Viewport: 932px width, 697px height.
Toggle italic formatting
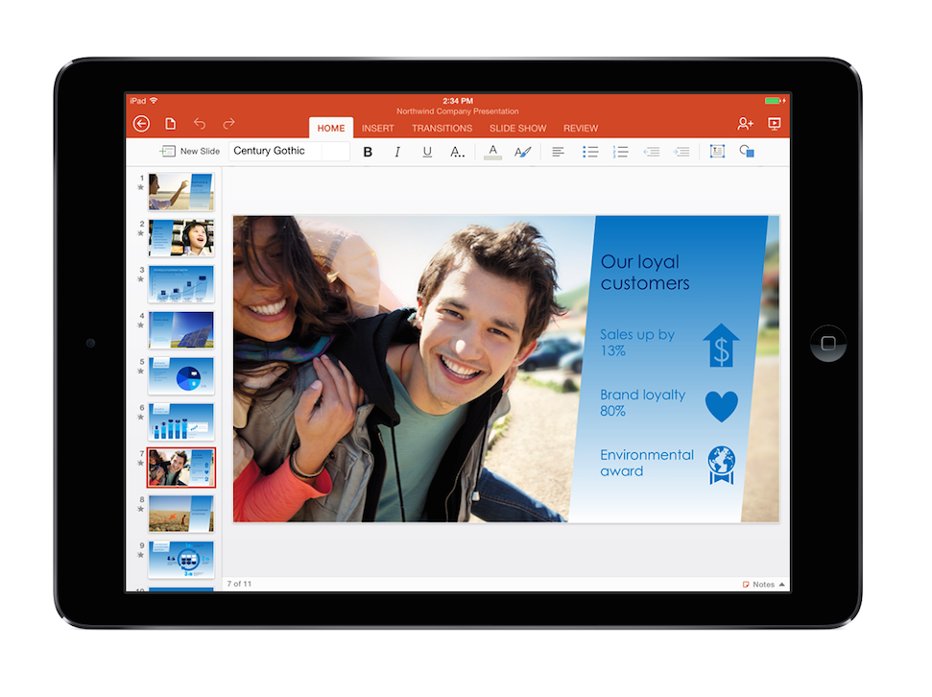(x=397, y=152)
